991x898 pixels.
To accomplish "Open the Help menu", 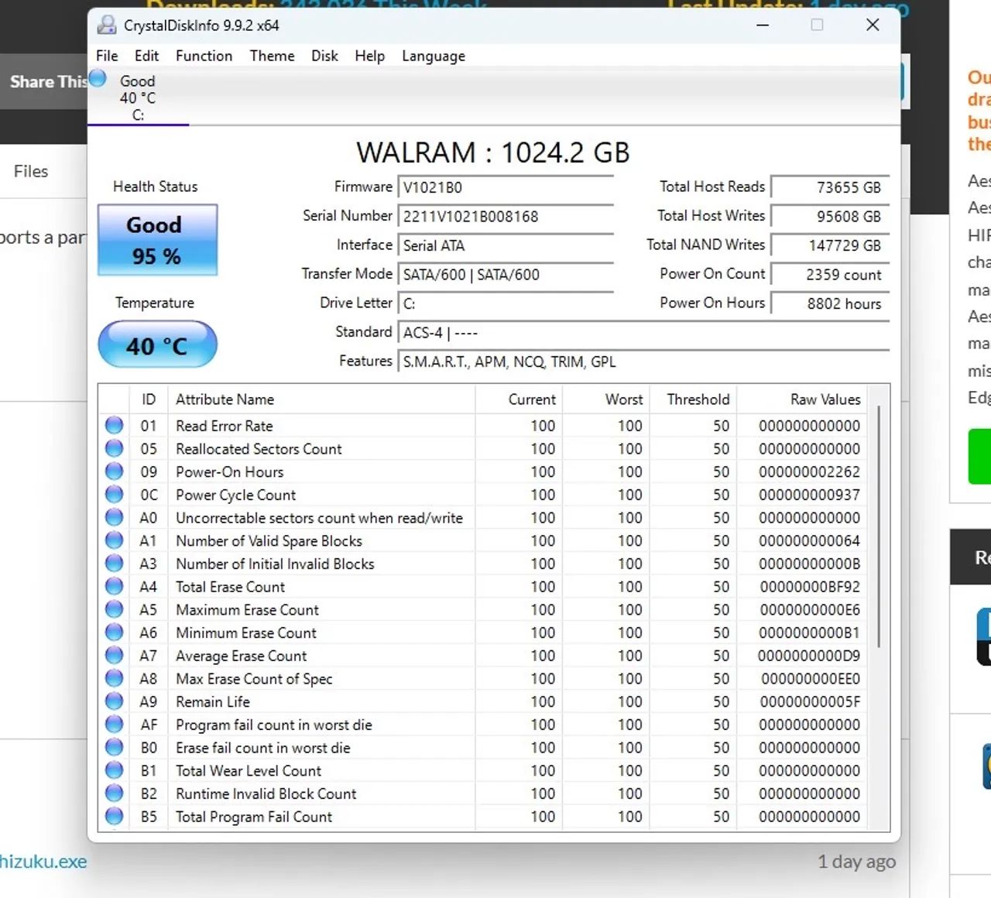I will [369, 56].
